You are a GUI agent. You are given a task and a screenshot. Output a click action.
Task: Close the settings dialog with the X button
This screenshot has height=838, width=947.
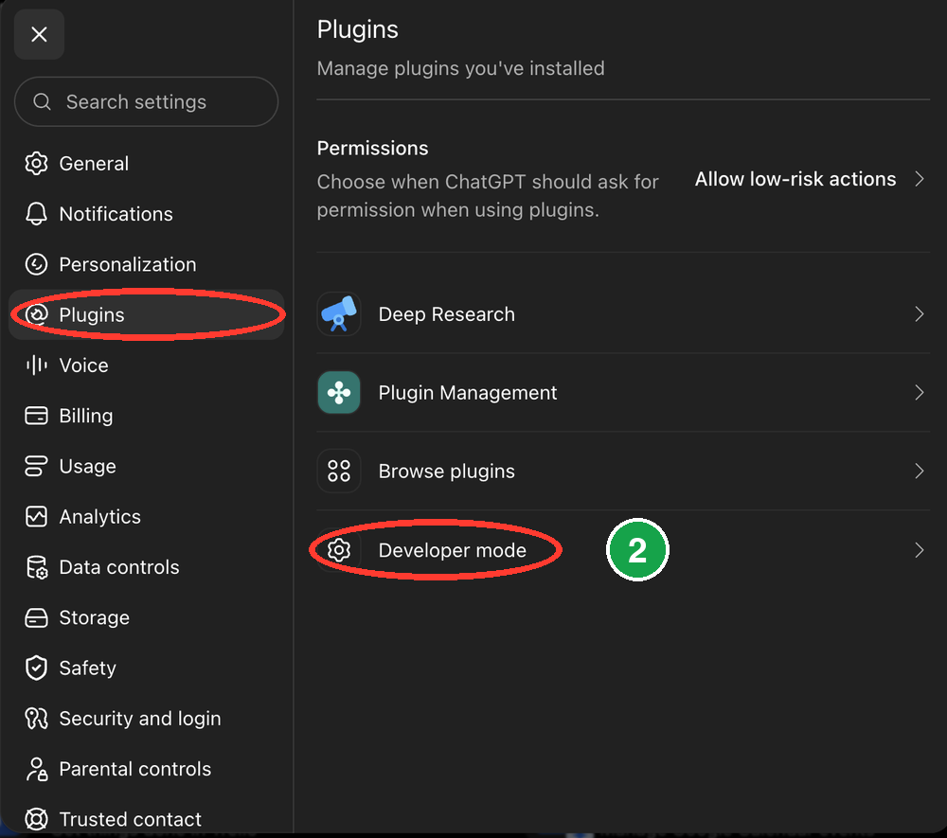(x=39, y=34)
